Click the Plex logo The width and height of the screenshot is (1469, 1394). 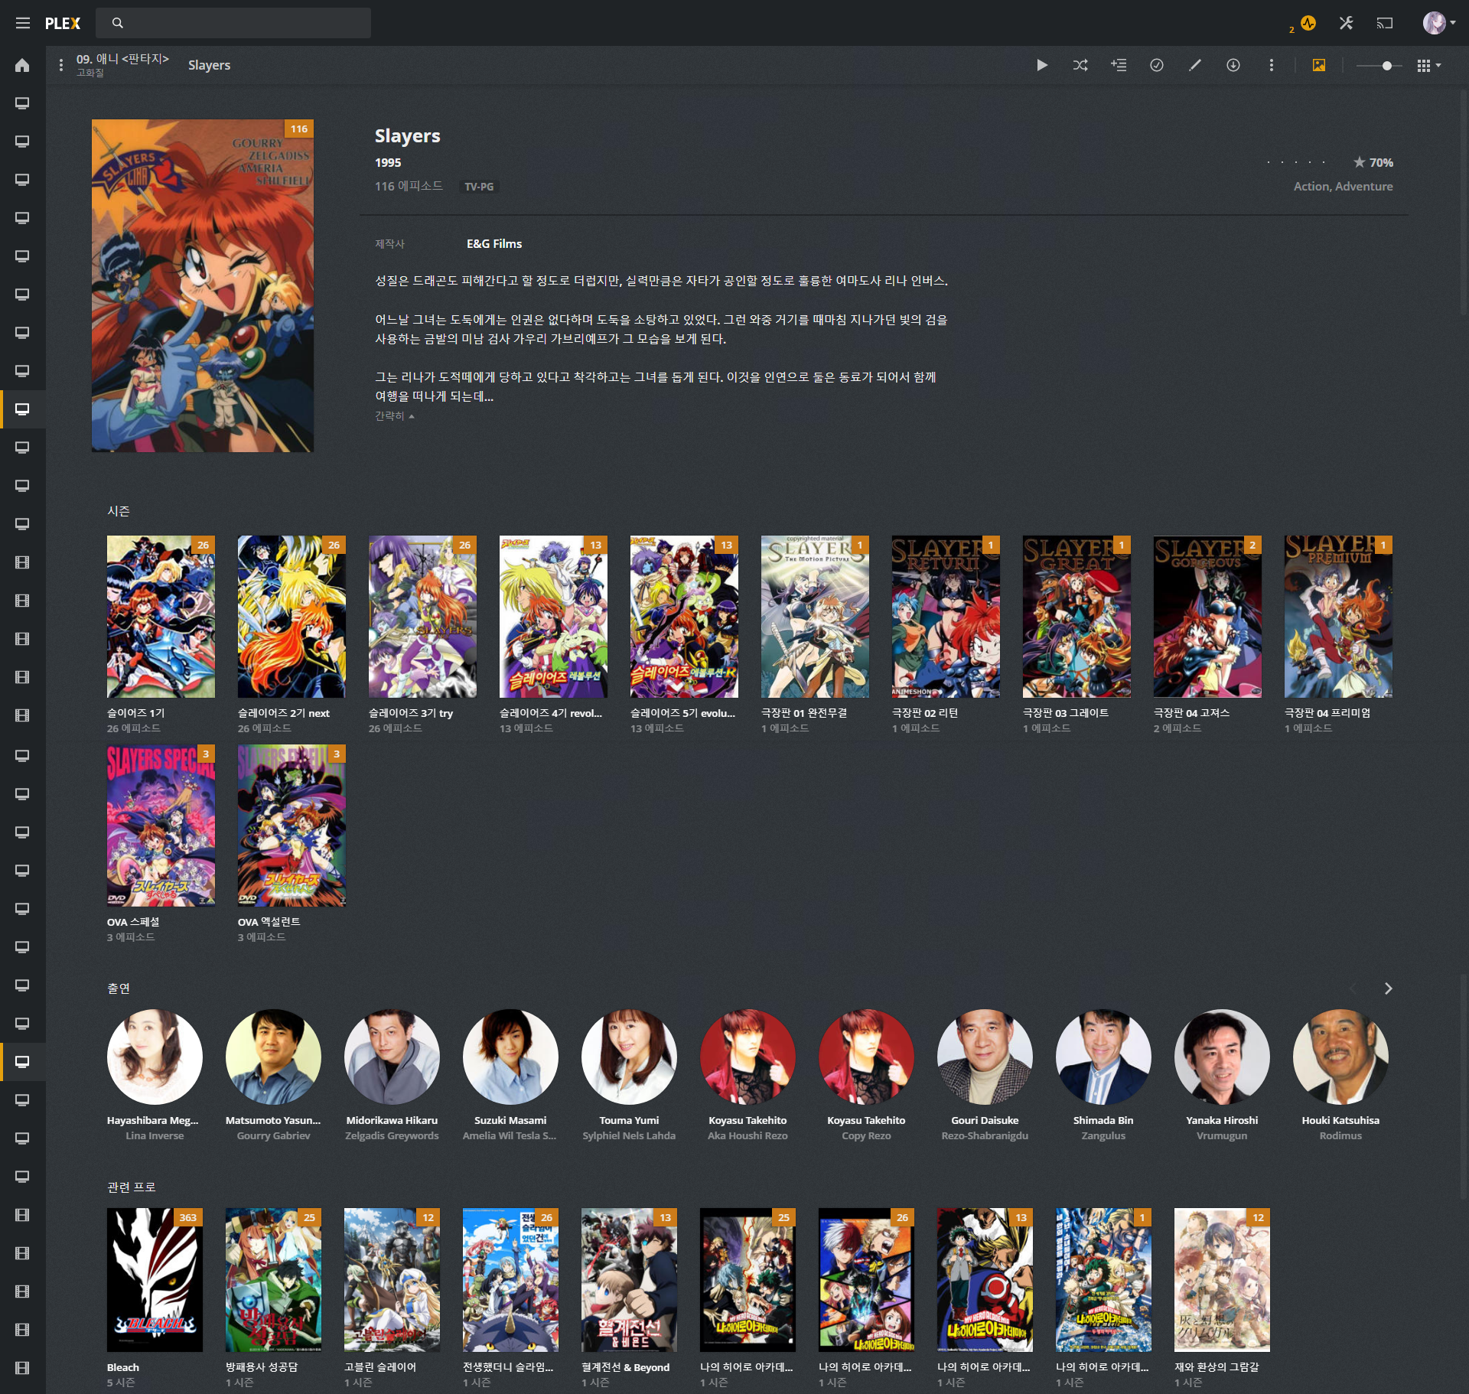click(x=63, y=23)
